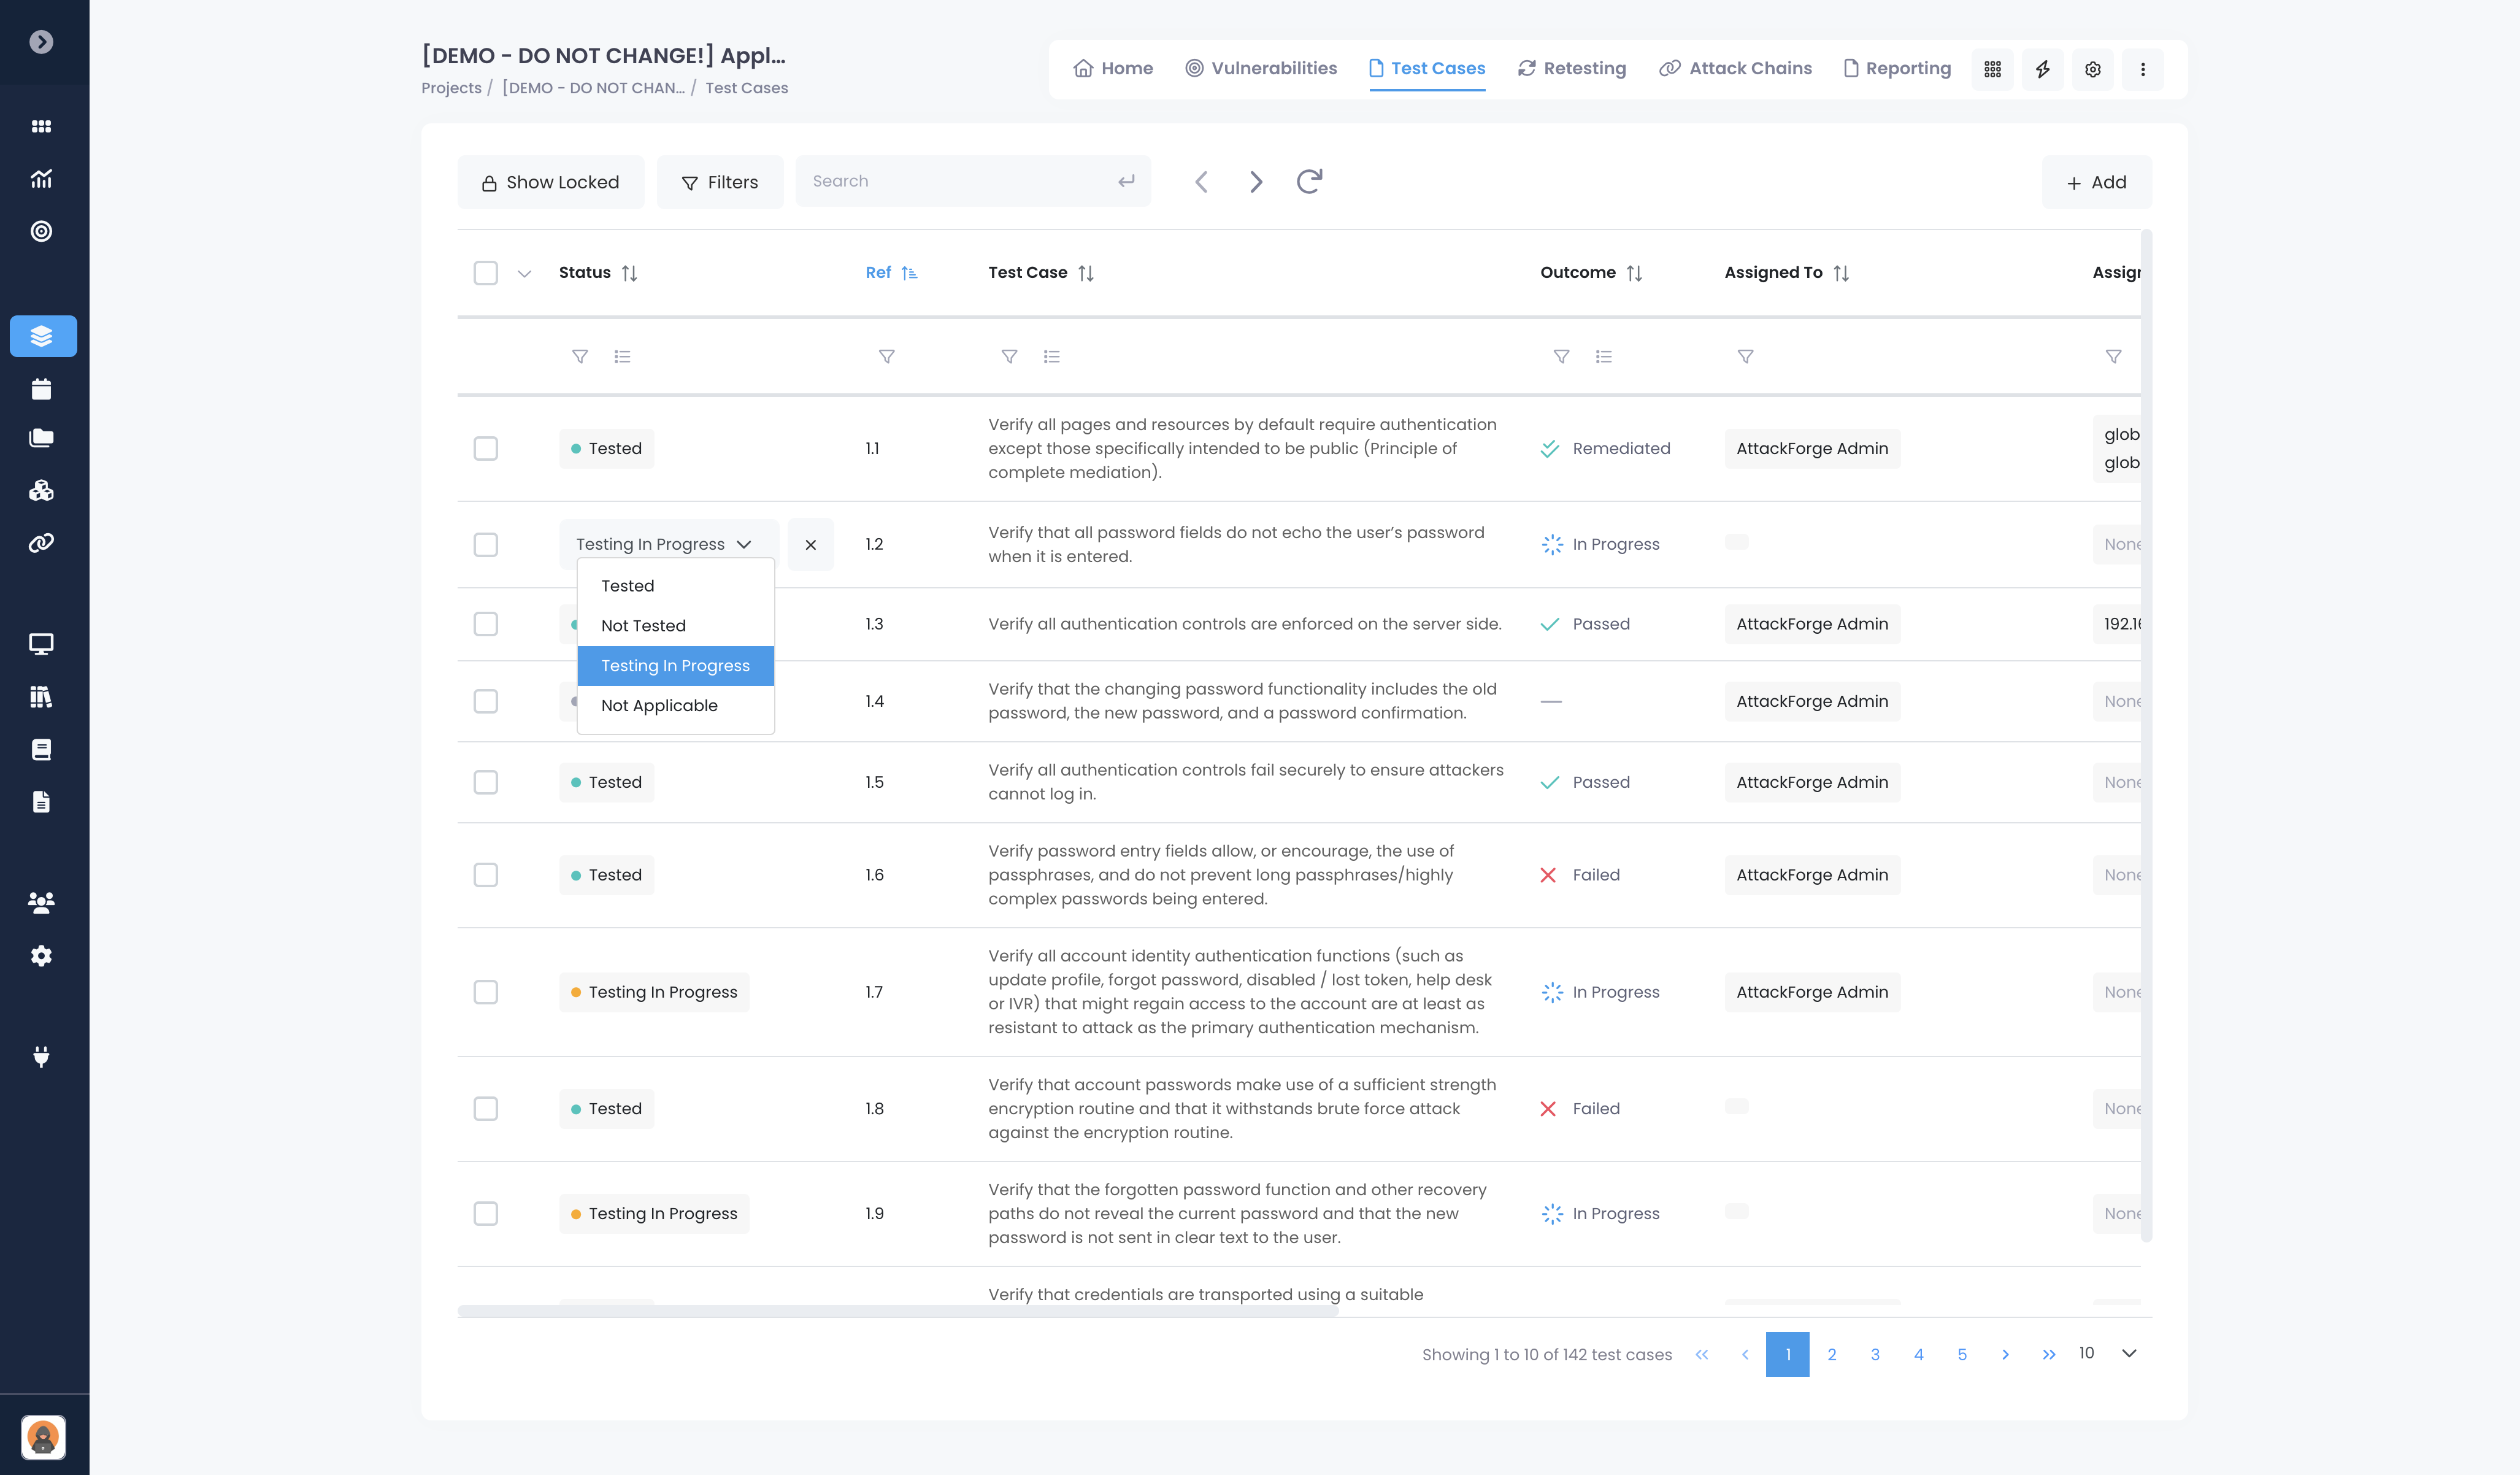The height and width of the screenshot is (1475, 2520).
Task: Open the Status column filter funnel
Action: (580, 356)
